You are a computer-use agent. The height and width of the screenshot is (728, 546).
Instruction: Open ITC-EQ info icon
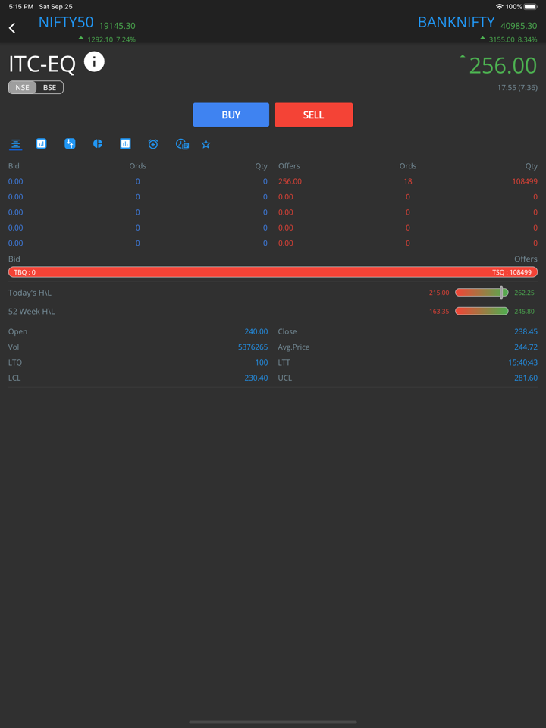[x=94, y=62]
